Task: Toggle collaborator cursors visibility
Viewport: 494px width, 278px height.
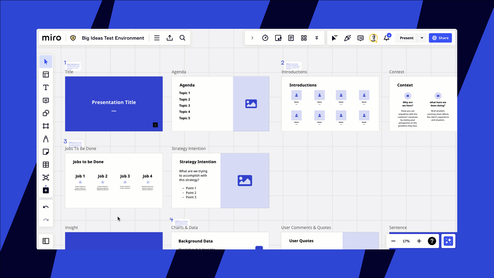Action: tap(334, 38)
